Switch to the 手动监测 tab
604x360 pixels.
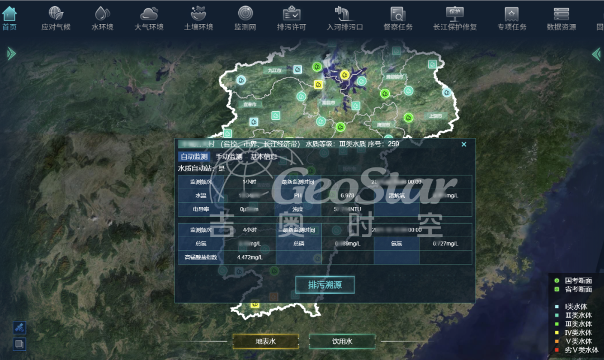click(229, 156)
